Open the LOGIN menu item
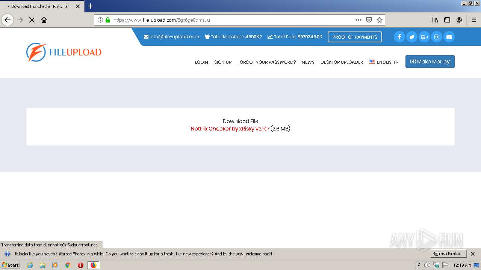The width and height of the screenshot is (481, 270). (201, 62)
